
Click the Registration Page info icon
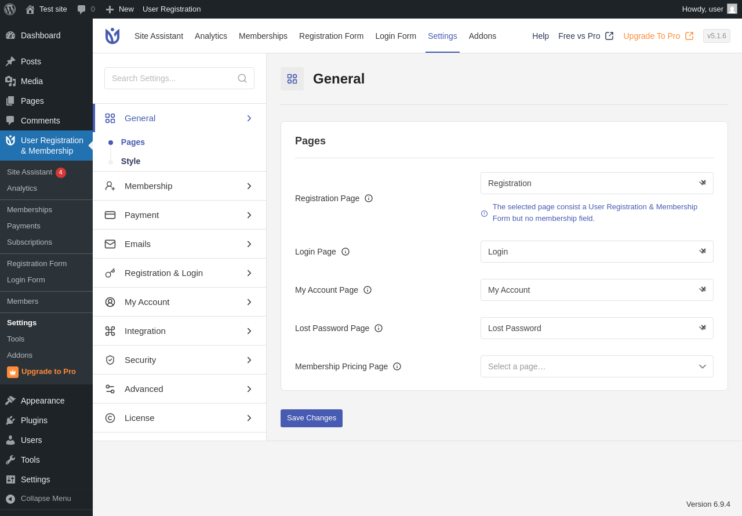[x=369, y=198]
